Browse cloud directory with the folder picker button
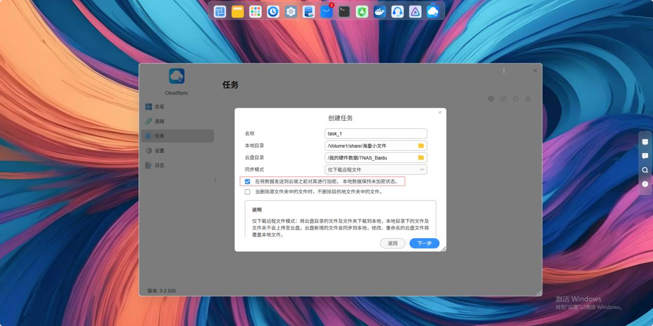653x326 pixels. pyautogui.click(x=420, y=157)
